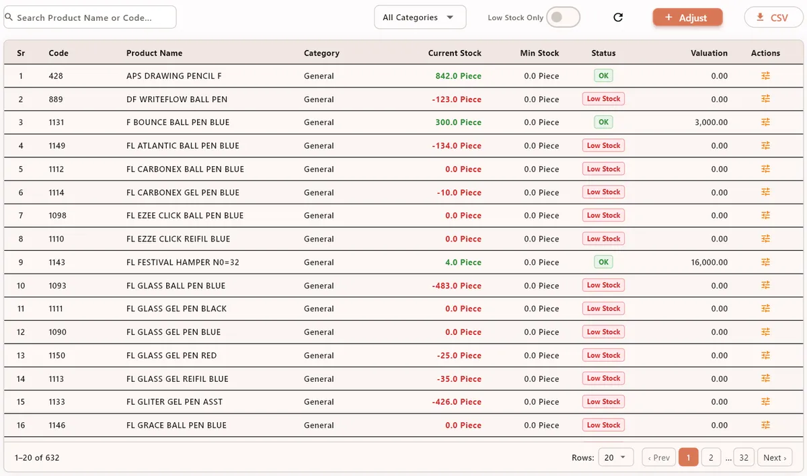Click the actions icon for FL CARBONEX BALL PEN BLUE

pyautogui.click(x=765, y=169)
